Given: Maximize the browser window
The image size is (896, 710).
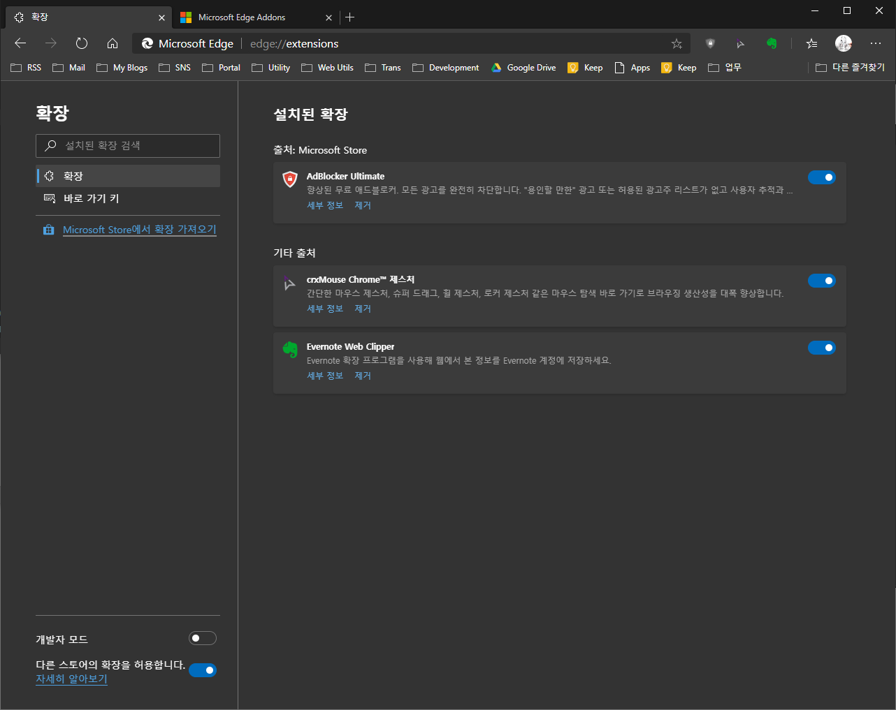Looking at the screenshot, I should point(847,10).
